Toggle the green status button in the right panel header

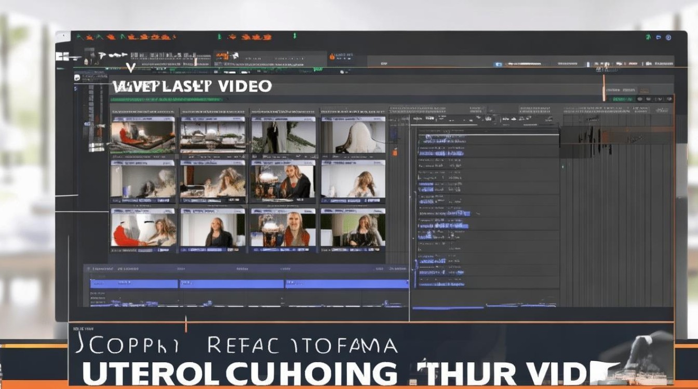click(623, 99)
